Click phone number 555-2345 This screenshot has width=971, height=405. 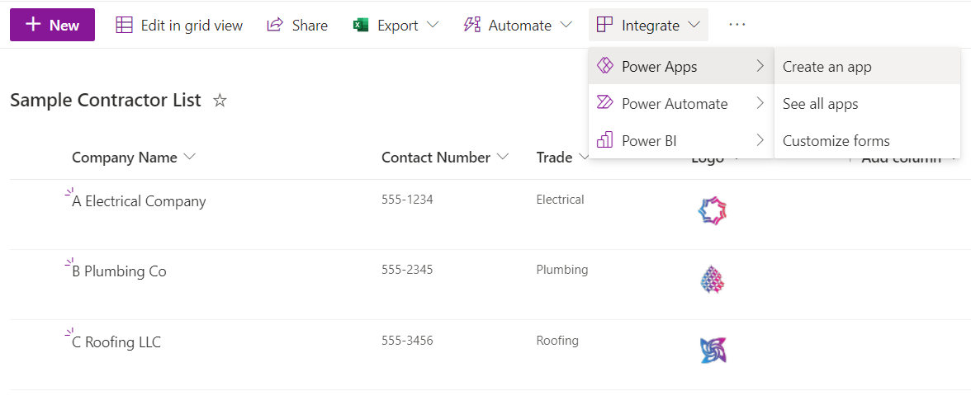pyautogui.click(x=407, y=270)
